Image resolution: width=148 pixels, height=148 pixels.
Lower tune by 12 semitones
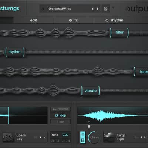point(53,141)
